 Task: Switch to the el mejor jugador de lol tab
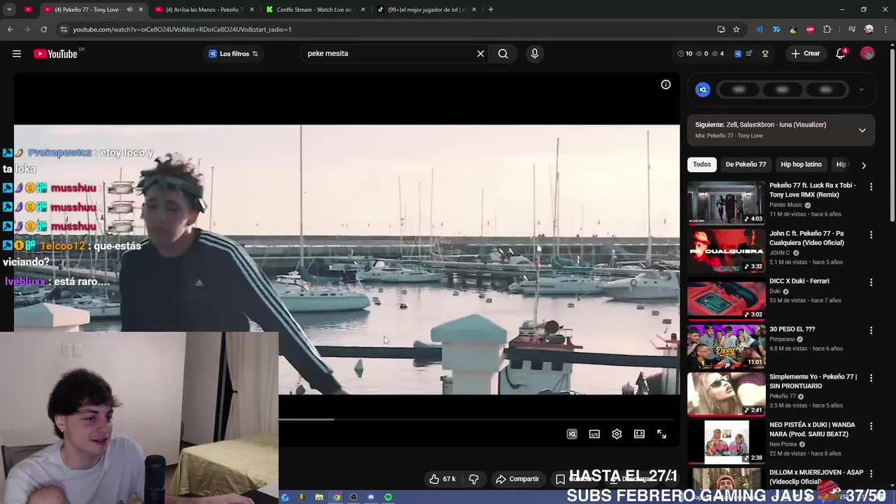coord(426,10)
